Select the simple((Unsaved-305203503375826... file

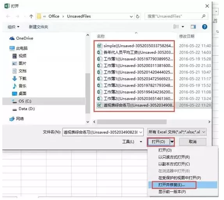[135, 46]
